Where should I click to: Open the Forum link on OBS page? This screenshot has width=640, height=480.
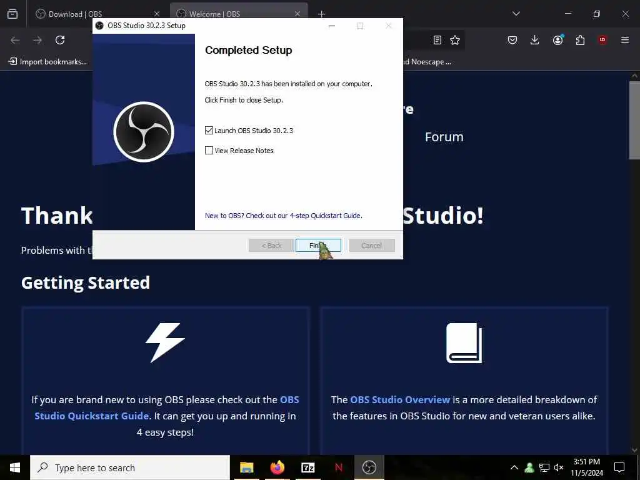tap(444, 137)
